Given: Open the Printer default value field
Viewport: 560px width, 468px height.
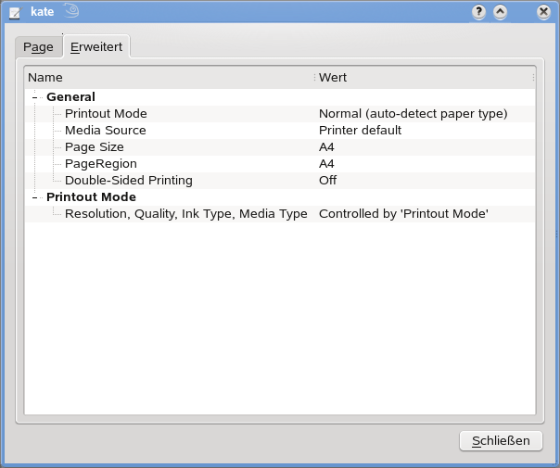Looking at the screenshot, I should pyautogui.click(x=360, y=131).
